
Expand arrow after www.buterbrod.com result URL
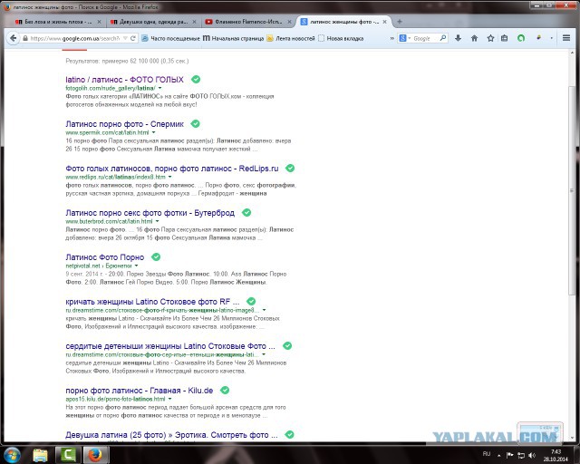point(157,221)
